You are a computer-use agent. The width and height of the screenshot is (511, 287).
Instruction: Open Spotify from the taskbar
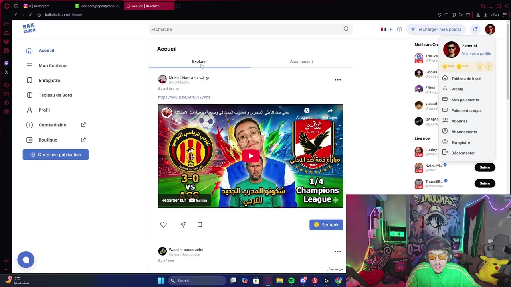(x=291, y=281)
